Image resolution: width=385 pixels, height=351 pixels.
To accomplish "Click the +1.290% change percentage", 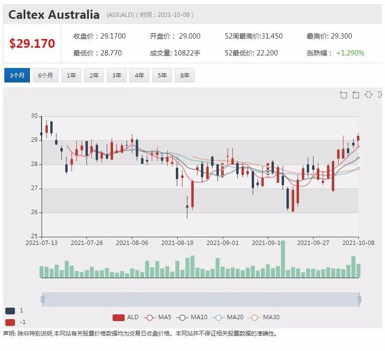I will (350, 53).
